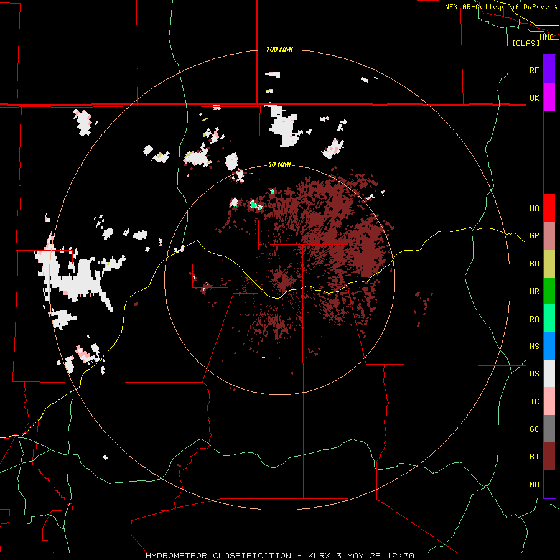The image size is (560, 560).
Task: Click the HHC product code text
Action: 546,37
